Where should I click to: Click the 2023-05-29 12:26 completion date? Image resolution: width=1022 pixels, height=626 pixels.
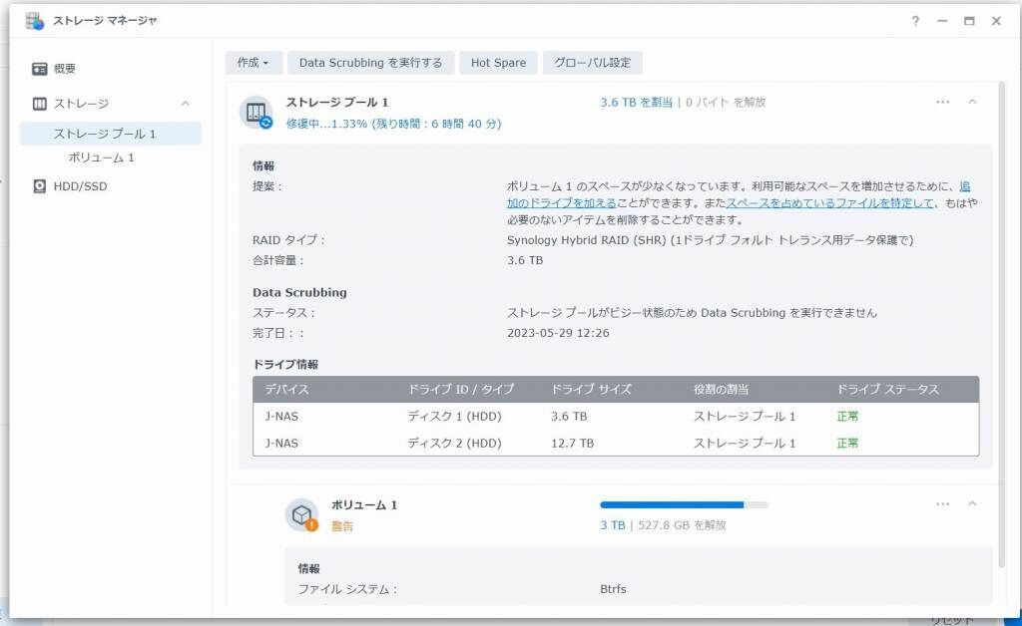click(x=558, y=333)
